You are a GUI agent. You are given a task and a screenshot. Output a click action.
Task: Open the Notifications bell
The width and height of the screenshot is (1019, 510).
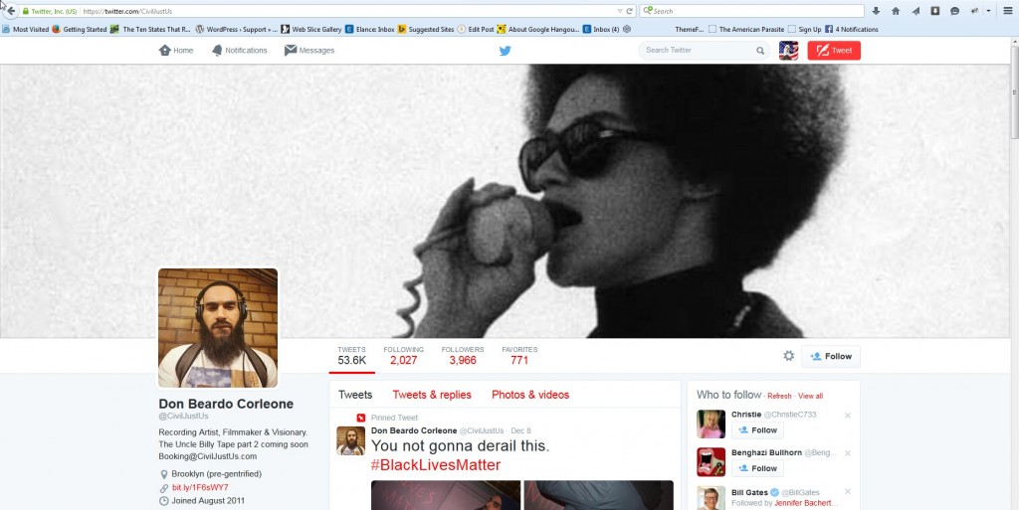[x=239, y=51]
